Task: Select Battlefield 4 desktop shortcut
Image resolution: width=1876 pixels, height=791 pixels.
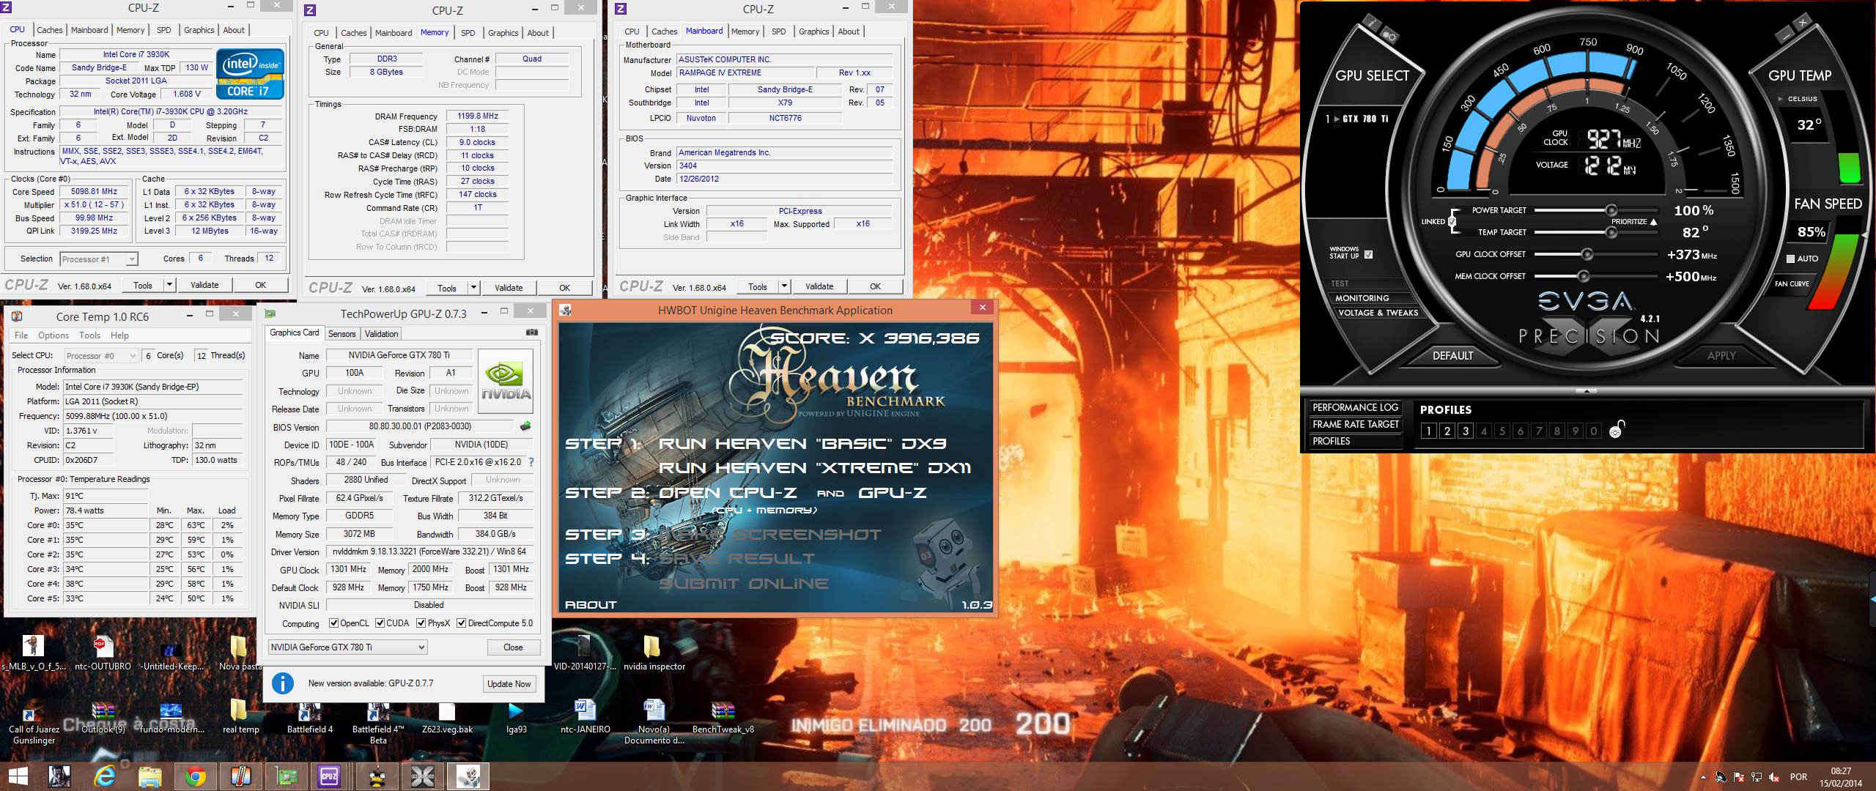Action: (309, 717)
